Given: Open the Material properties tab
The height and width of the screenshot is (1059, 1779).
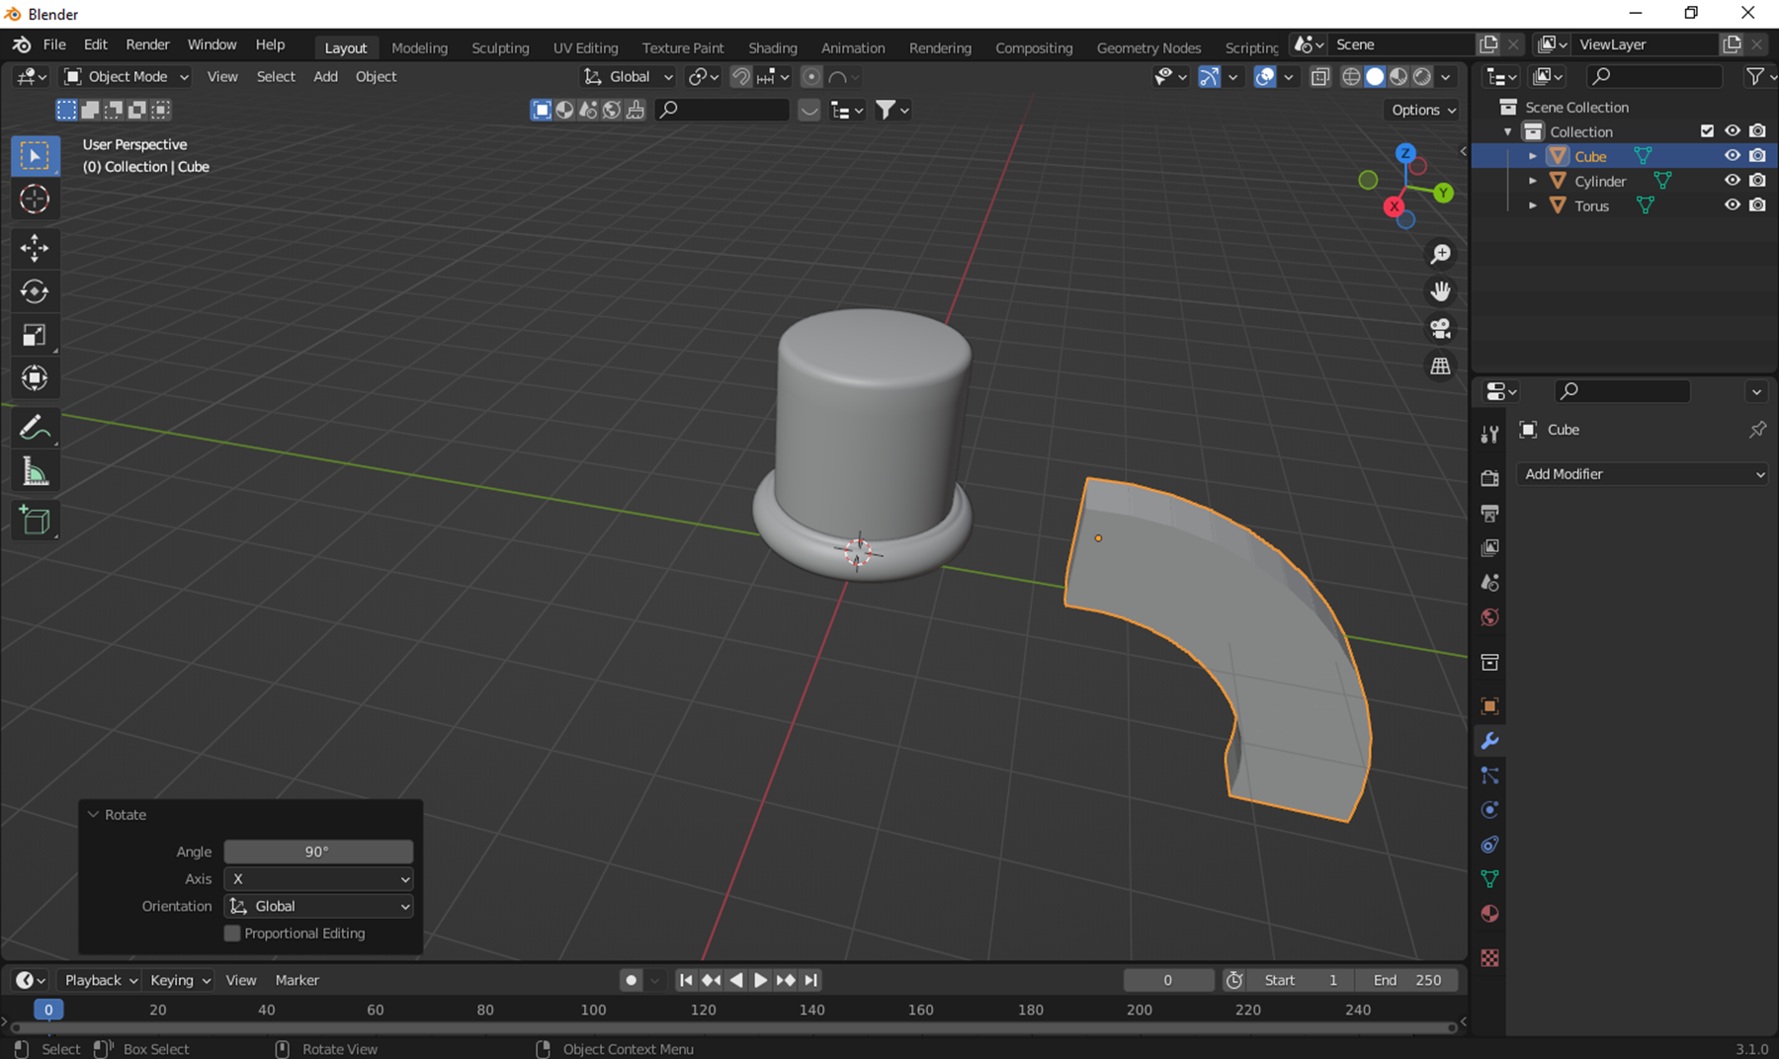Looking at the screenshot, I should [1489, 914].
